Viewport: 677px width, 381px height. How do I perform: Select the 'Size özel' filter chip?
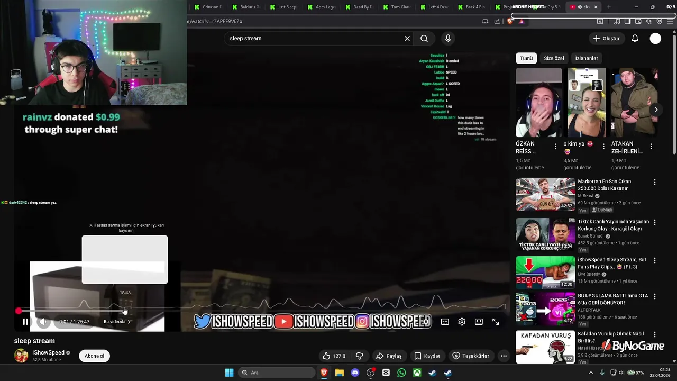point(554,58)
